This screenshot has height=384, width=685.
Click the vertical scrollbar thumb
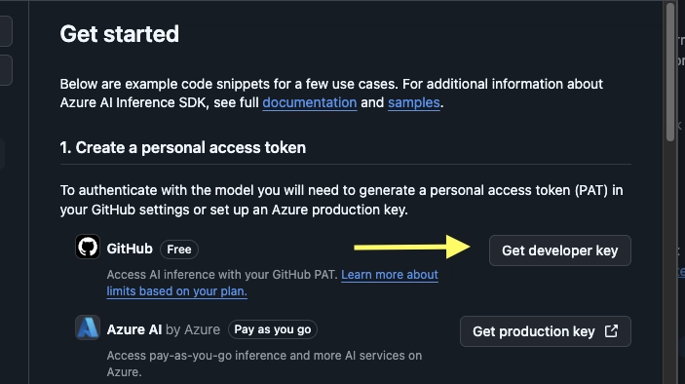[x=670, y=72]
